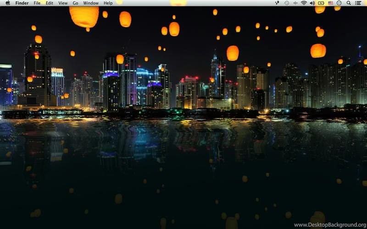Open the US flag input source menu
The image size is (367, 229).
[x=330, y=3]
